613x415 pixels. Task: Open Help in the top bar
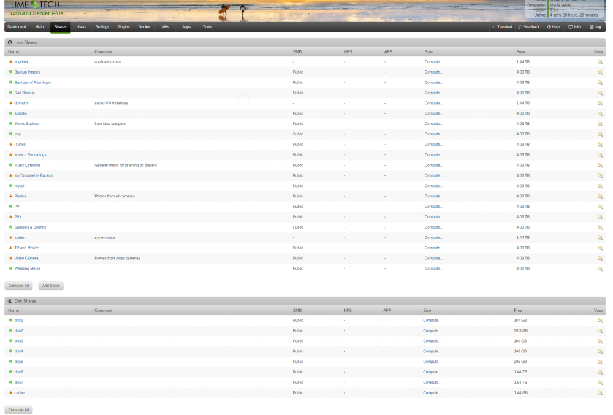[x=554, y=27]
